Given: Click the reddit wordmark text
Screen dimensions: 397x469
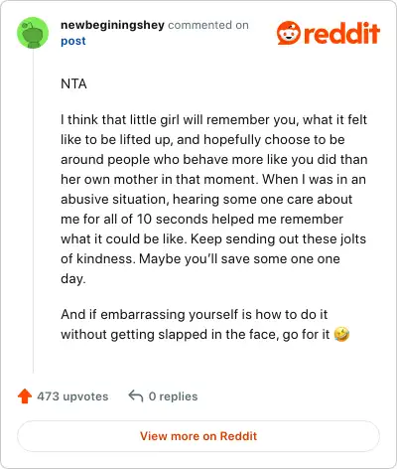Looking at the screenshot, I should coord(341,33).
